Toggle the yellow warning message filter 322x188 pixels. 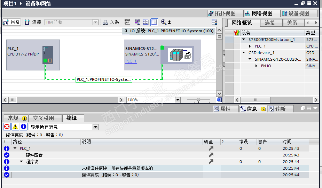(x=15, y=127)
